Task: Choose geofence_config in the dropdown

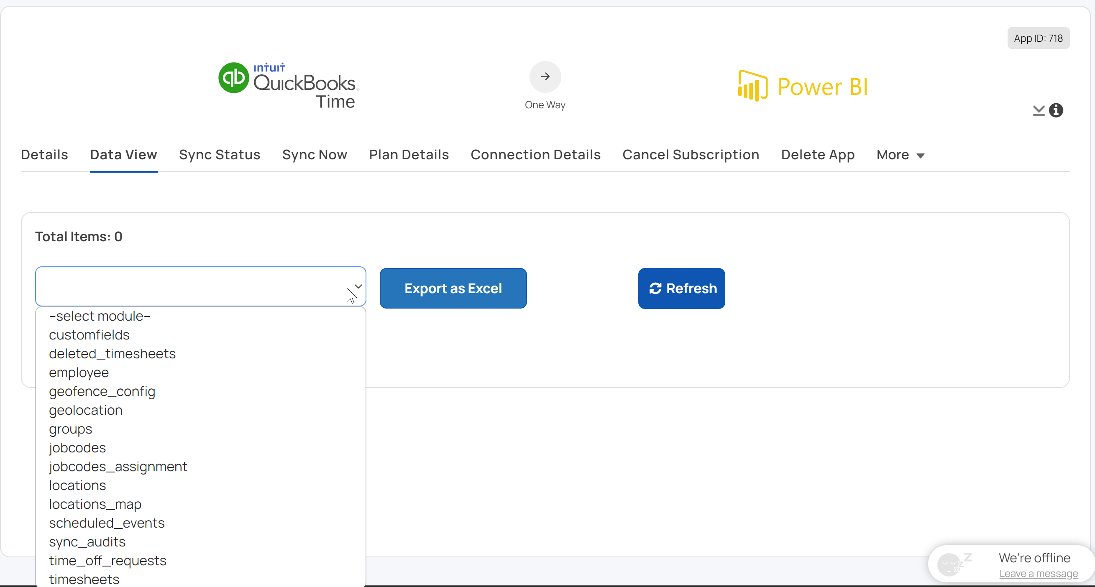Action: coord(201,391)
